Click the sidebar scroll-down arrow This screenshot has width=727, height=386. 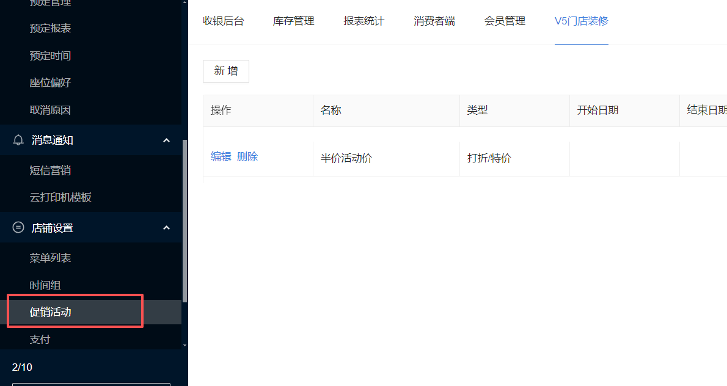184,345
